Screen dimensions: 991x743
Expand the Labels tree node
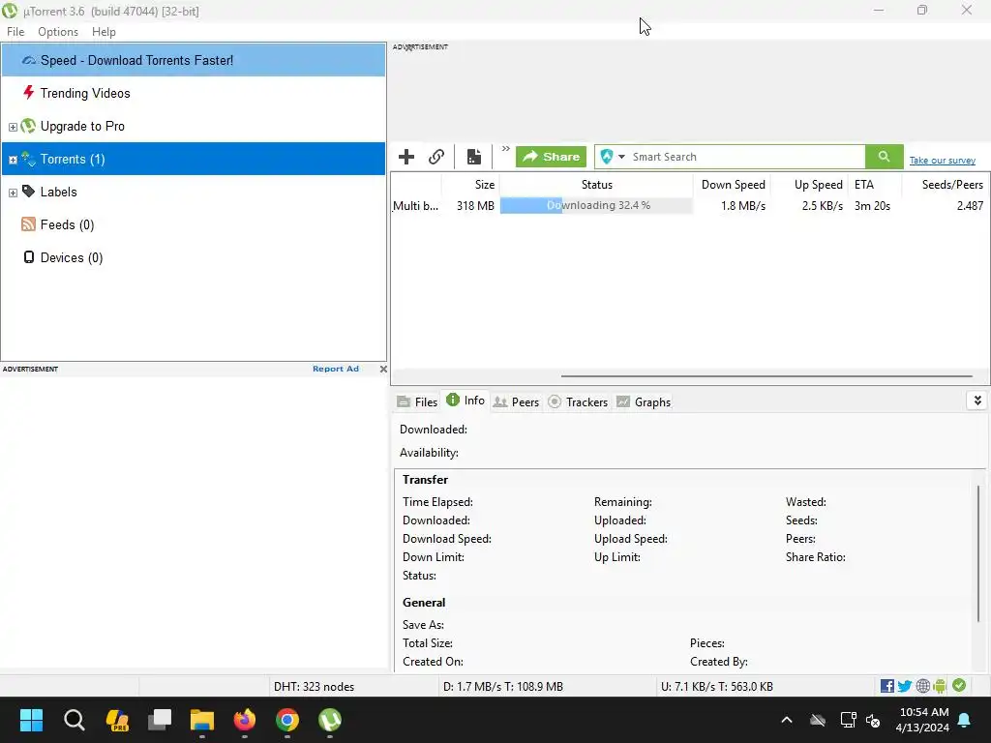(x=13, y=193)
